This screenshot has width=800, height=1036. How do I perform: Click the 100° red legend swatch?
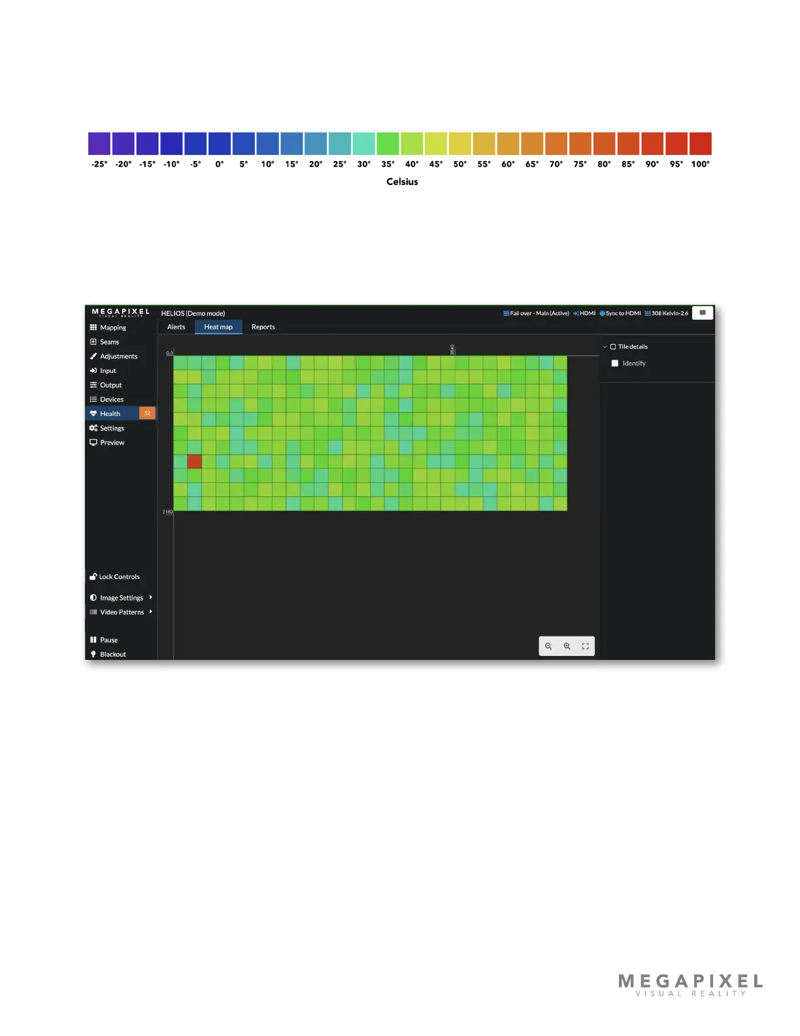701,144
